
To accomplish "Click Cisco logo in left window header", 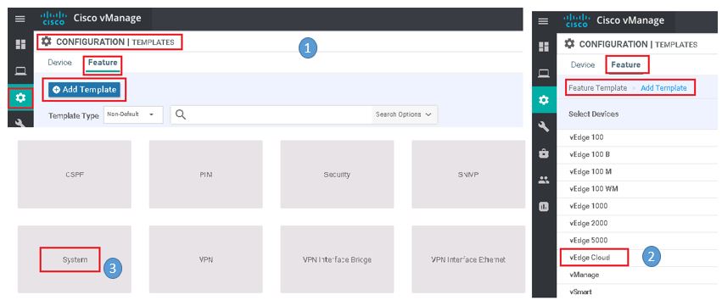I will pos(53,19).
